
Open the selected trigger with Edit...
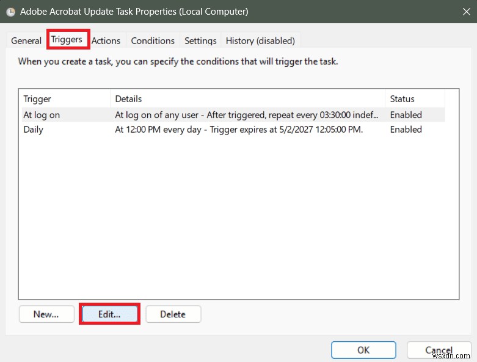click(109, 314)
